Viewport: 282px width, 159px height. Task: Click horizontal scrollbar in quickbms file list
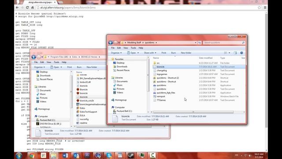[193, 112]
